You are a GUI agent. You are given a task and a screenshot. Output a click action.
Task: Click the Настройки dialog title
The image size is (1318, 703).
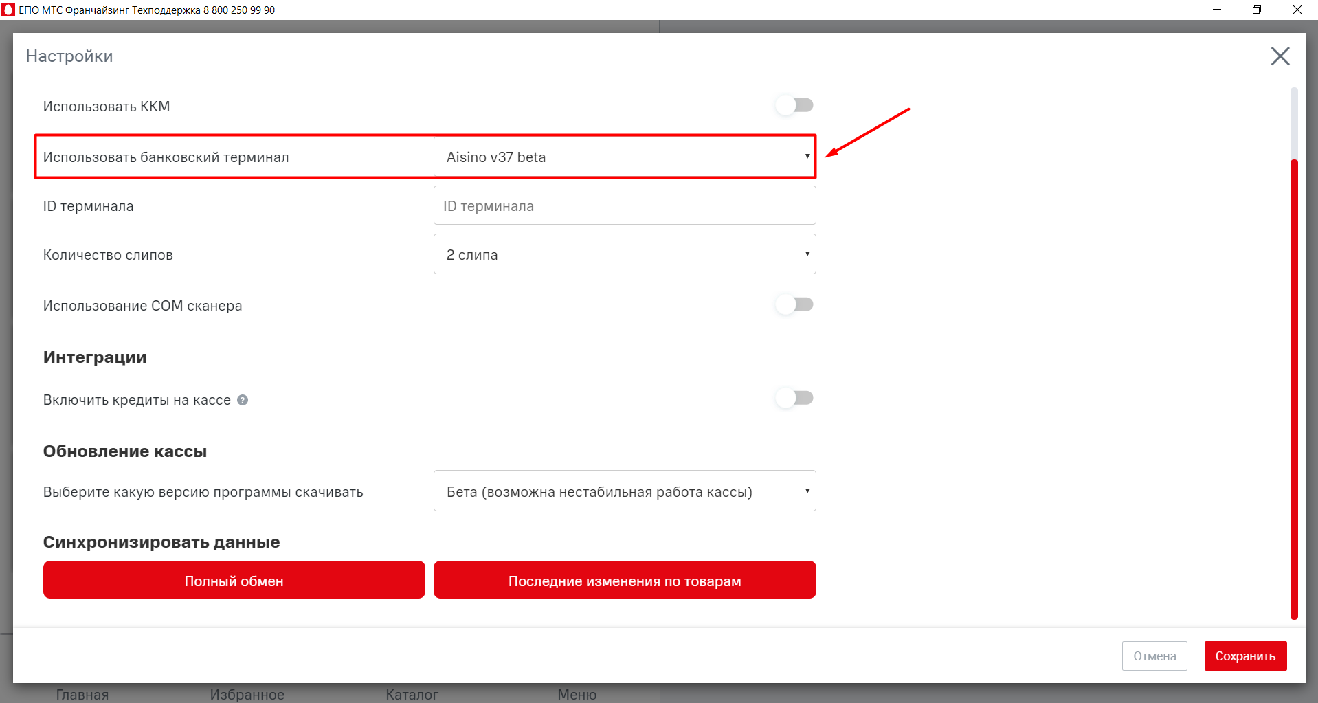(69, 56)
